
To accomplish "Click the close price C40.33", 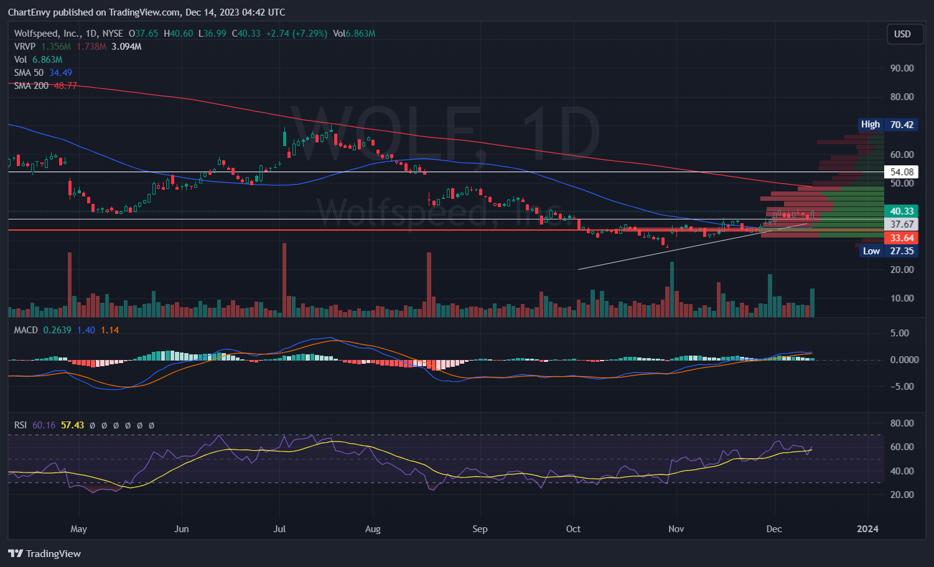I will 246,34.
